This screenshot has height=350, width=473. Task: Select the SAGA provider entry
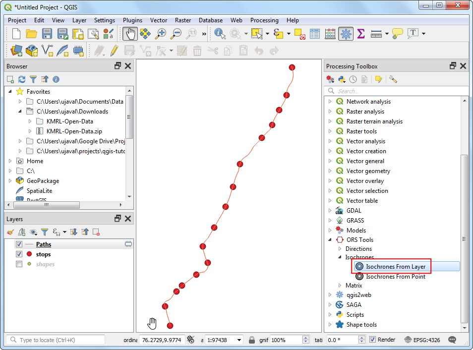(354, 305)
